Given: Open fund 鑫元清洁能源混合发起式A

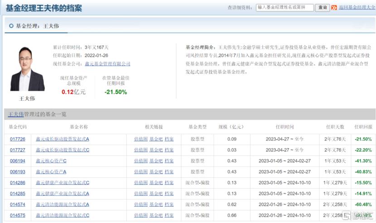Looking at the screenshot, I should [x=63, y=204].
